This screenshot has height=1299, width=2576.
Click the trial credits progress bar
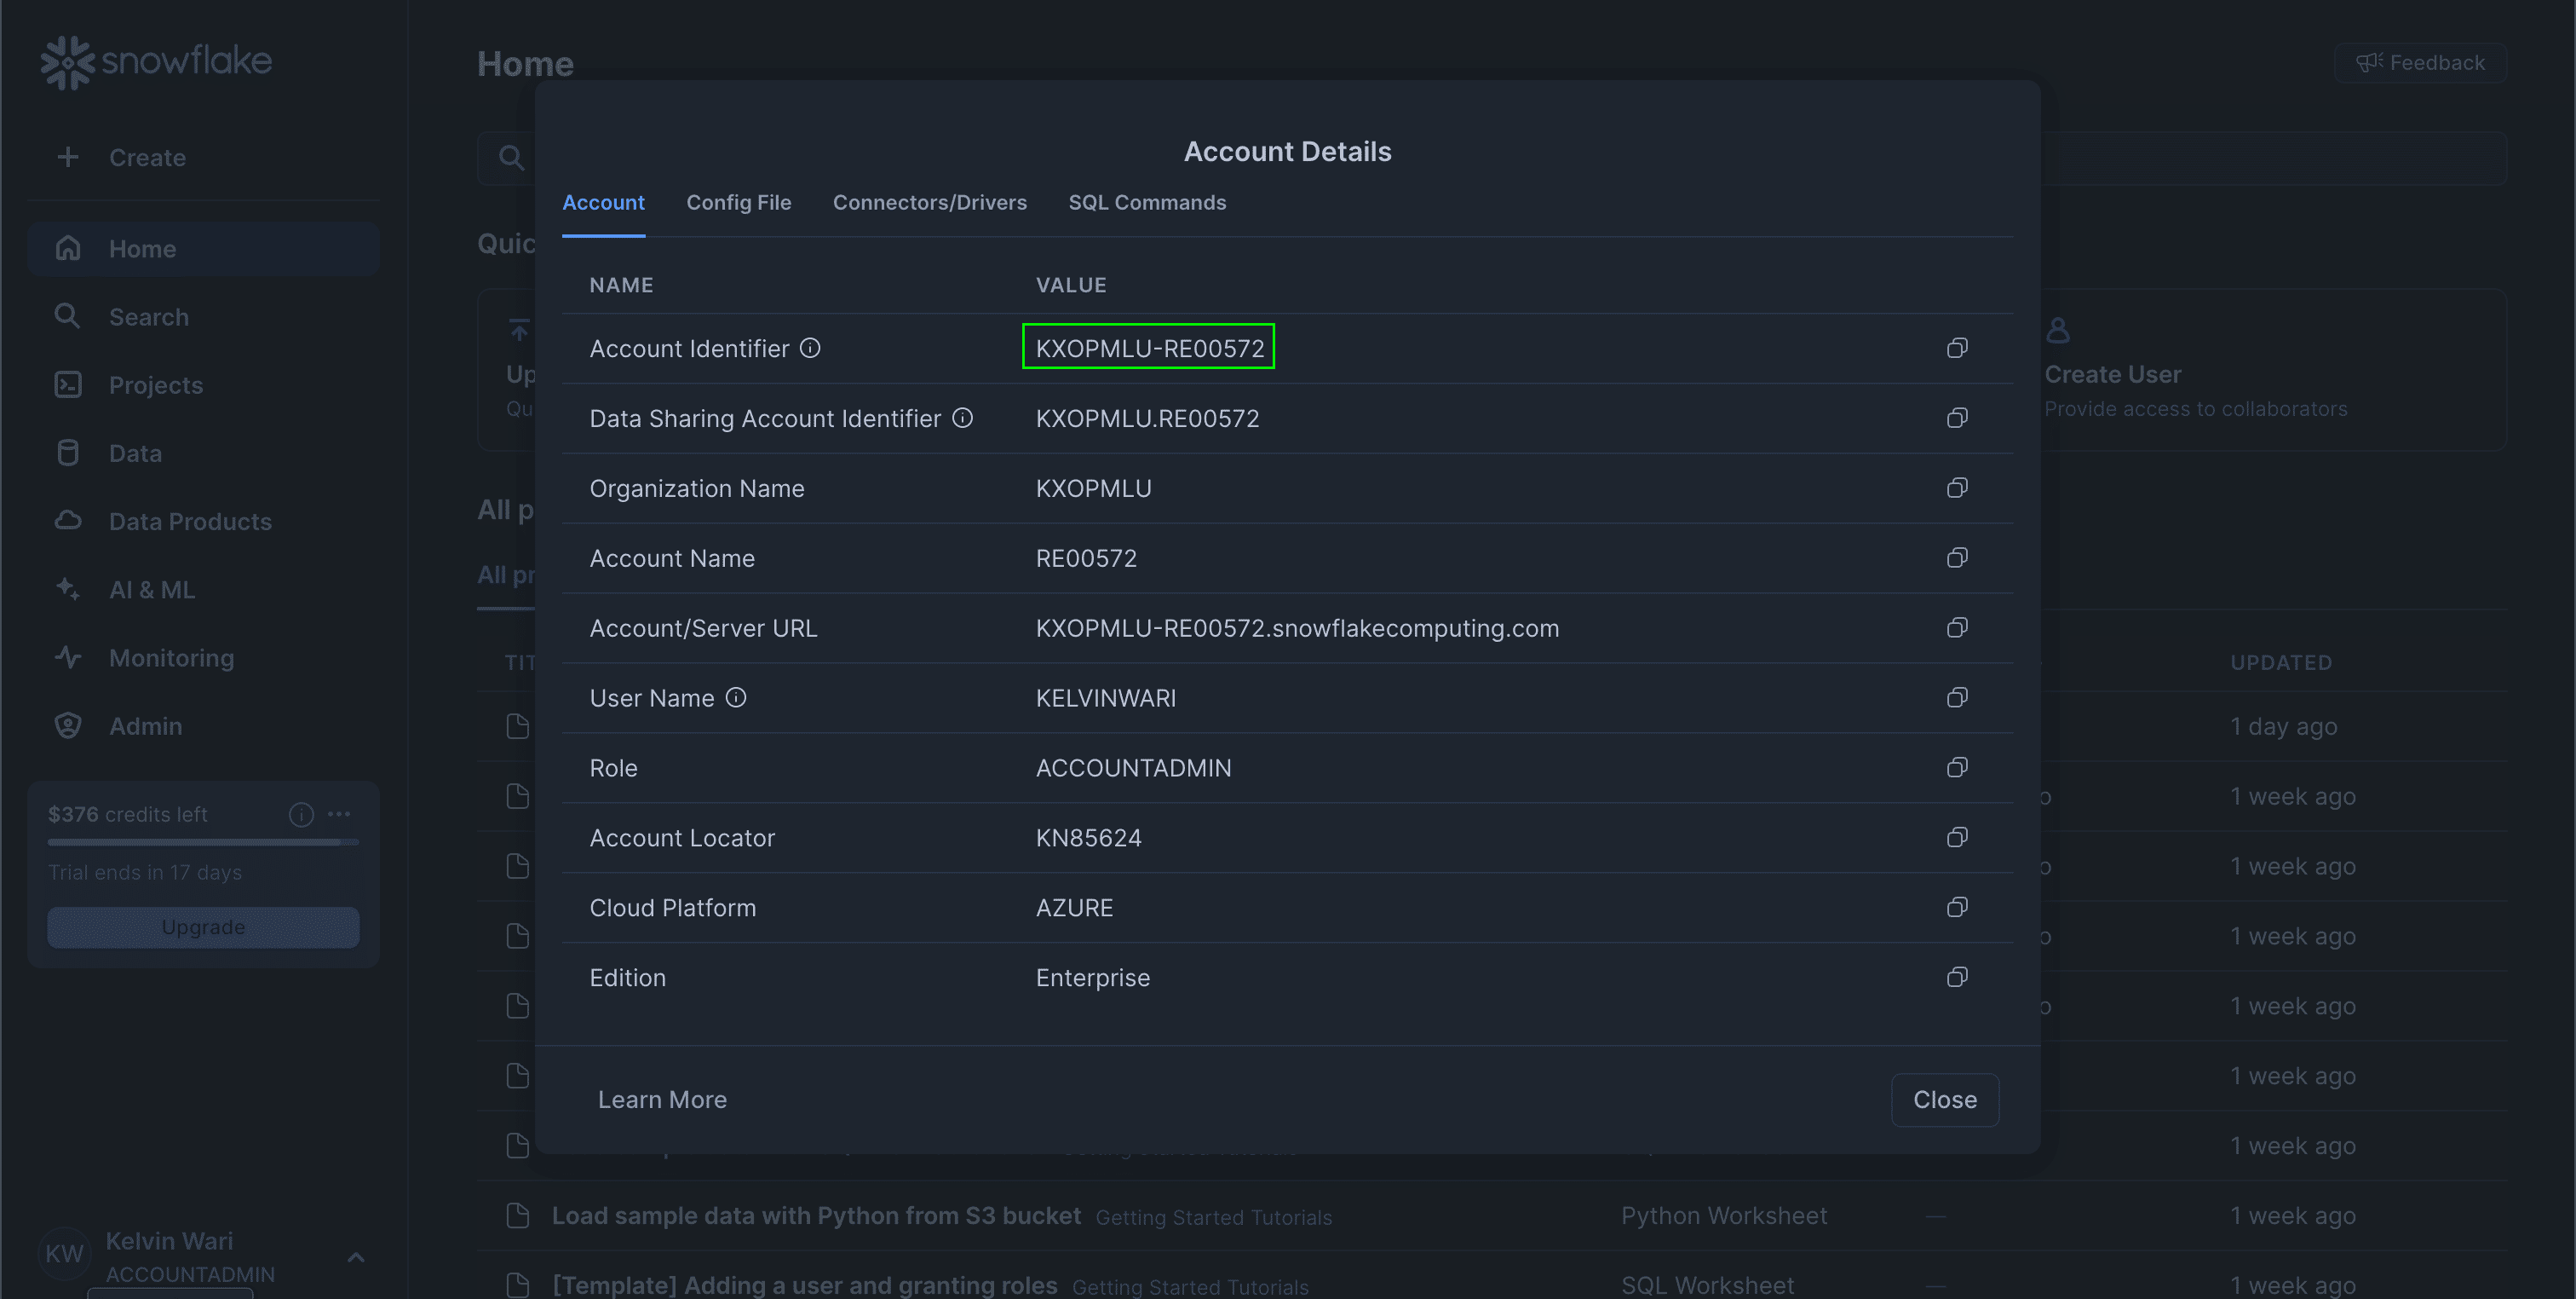[x=203, y=843]
